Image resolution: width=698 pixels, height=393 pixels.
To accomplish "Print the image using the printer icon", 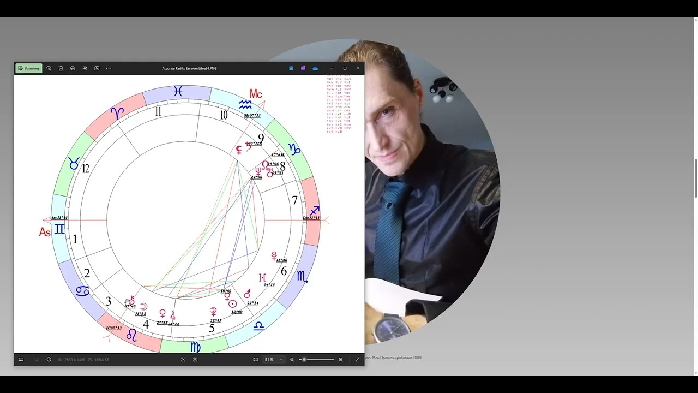I will point(73,68).
